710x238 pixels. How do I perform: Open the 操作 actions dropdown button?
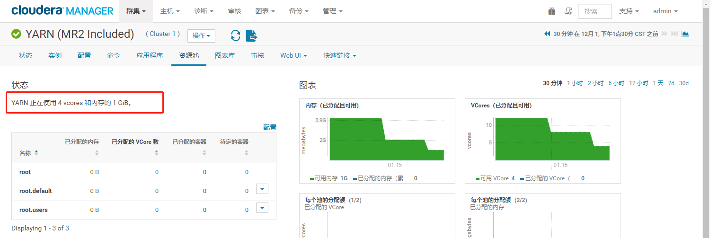click(201, 36)
